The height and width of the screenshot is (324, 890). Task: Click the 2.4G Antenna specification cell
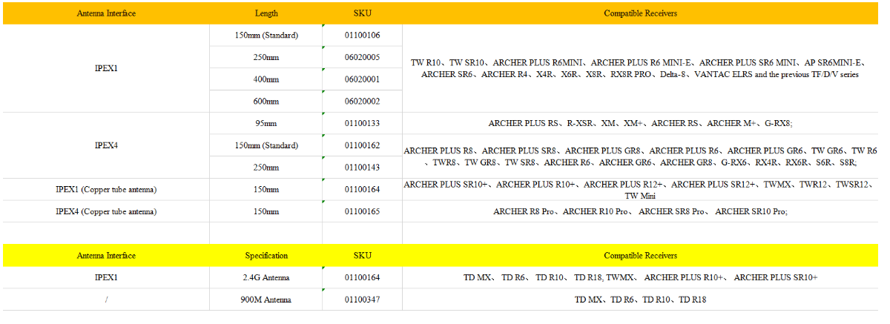click(266, 277)
